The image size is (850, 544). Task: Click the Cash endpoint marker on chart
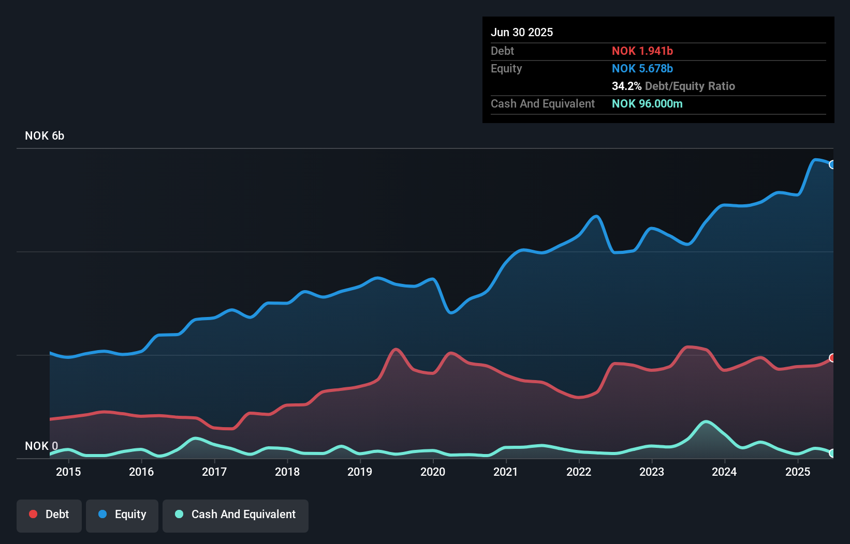coord(832,453)
